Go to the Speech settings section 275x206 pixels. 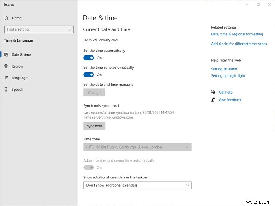(x=17, y=89)
